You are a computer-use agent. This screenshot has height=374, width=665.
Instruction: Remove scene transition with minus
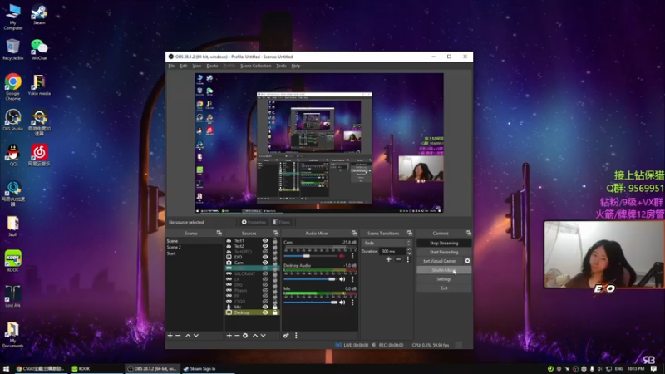(x=398, y=259)
